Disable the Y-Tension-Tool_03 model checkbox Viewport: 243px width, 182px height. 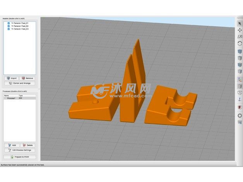tap(9, 29)
